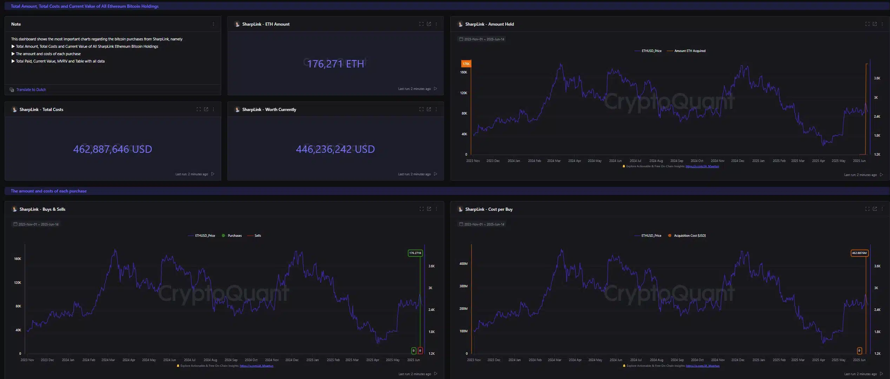Open Total Costs panel options menu
890x379 pixels.
coord(213,109)
